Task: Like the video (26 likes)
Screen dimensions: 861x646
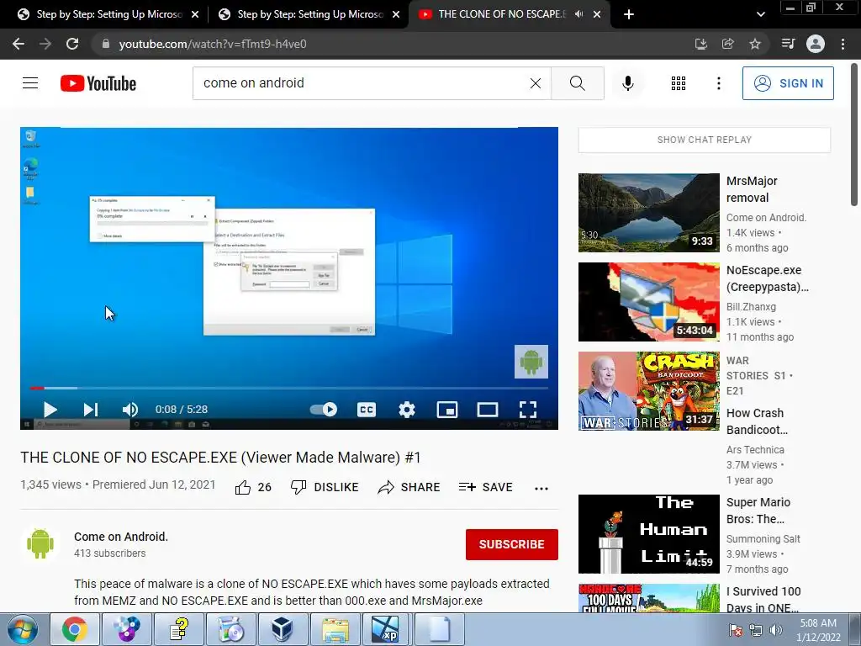Action: 253,487
